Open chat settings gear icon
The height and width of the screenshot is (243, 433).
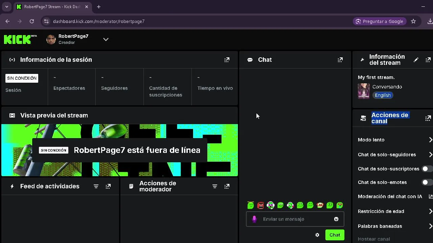click(x=317, y=235)
